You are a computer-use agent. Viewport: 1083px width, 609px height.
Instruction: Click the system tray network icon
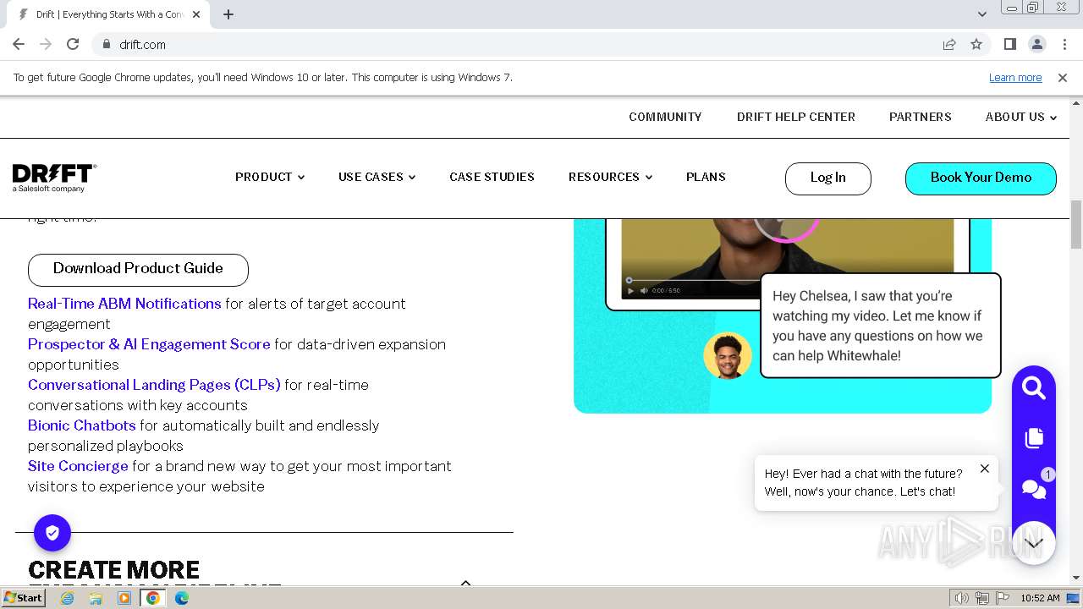(x=982, y=598)
